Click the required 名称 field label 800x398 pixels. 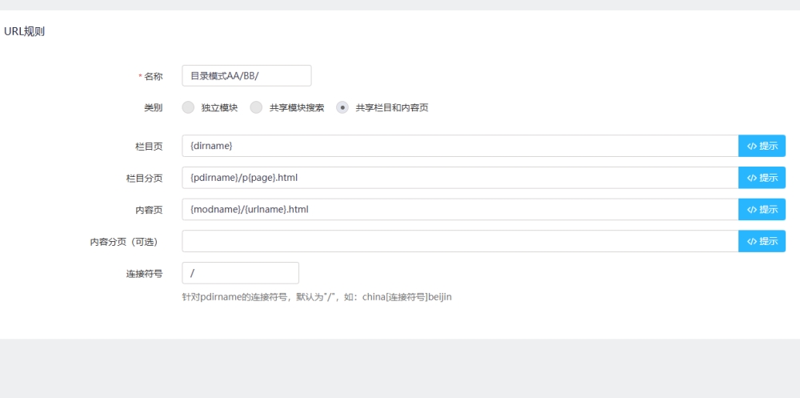[153, 76]
